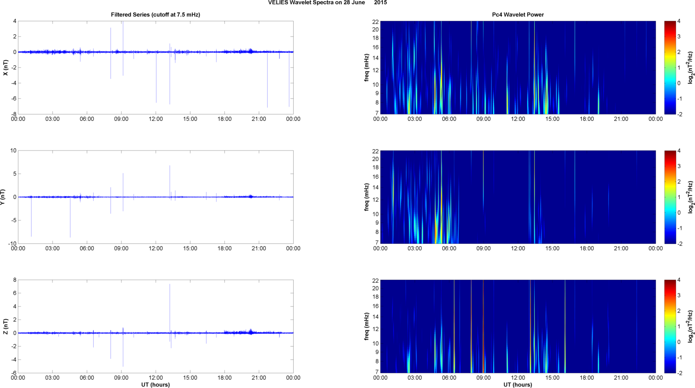Screen dimensions: 695x388
Task: Click the UT (hours) label under the Z plot
Action: point(155,385)
